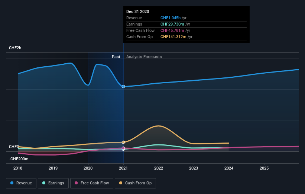Screen dimensions: 305x194
Task: Click the -CHF200m y-axis label
Action: [x=19, y=159]
